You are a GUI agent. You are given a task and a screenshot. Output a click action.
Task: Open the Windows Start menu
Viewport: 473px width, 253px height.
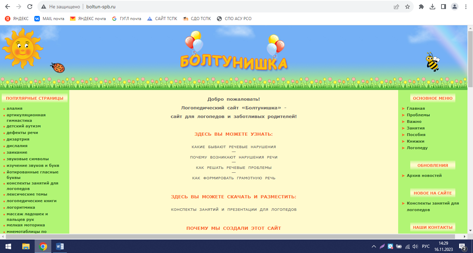click(x=8, y=246)
